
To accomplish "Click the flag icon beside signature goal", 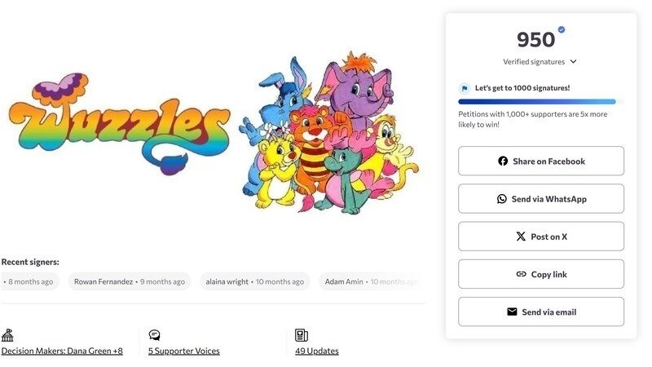I will coord(464,88).
